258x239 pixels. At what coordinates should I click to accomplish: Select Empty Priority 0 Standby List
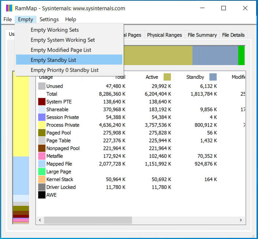coord(69,70)
